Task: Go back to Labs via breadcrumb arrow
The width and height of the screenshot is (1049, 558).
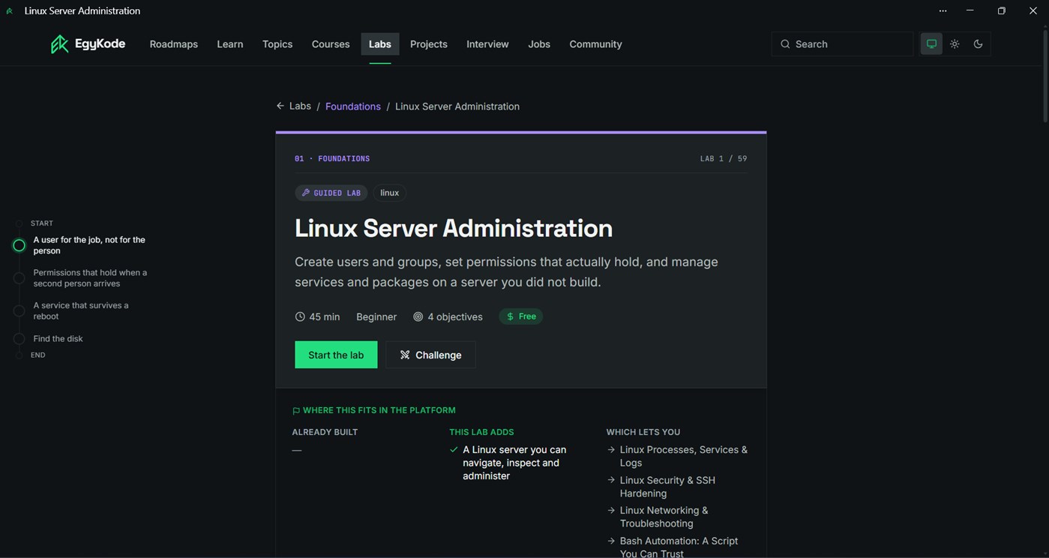Action: (293, 106)
